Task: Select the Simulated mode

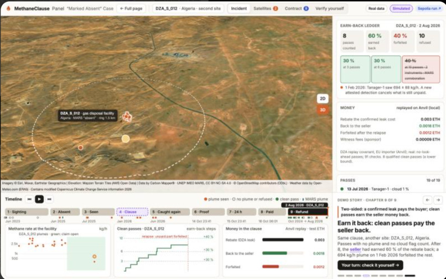Action: pos(401,8)
